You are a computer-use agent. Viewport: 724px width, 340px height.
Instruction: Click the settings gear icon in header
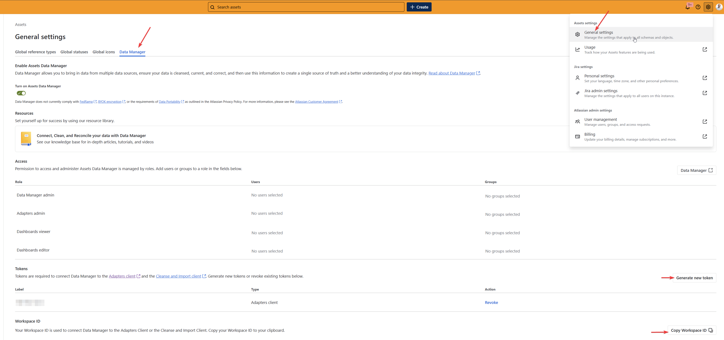[x=708, y=7]
